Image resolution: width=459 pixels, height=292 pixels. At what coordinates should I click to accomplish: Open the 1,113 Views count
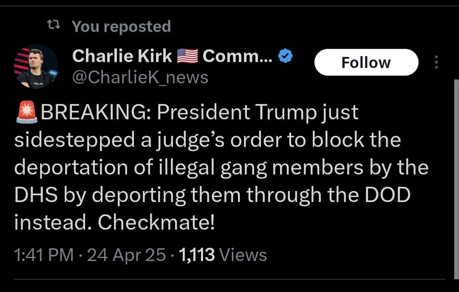coord(223,255)
